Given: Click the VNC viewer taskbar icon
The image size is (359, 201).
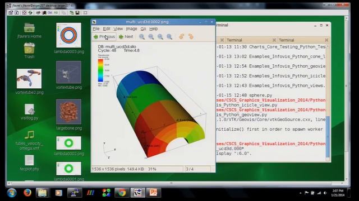Looking at the screenshot, I should pyautogui.click(x=137, y=193).
